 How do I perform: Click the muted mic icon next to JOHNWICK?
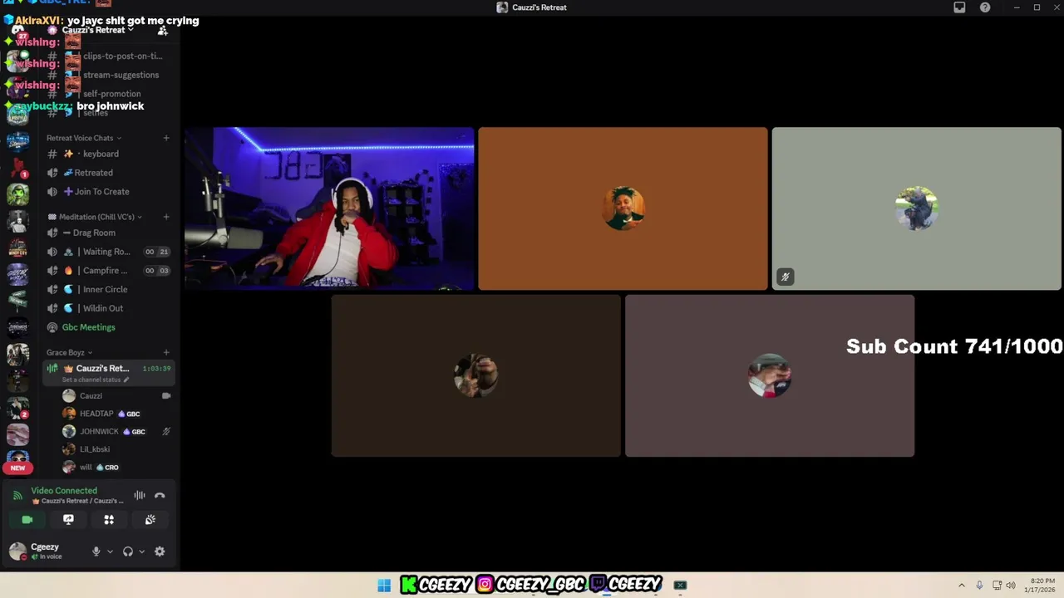(x=166, y=432)
